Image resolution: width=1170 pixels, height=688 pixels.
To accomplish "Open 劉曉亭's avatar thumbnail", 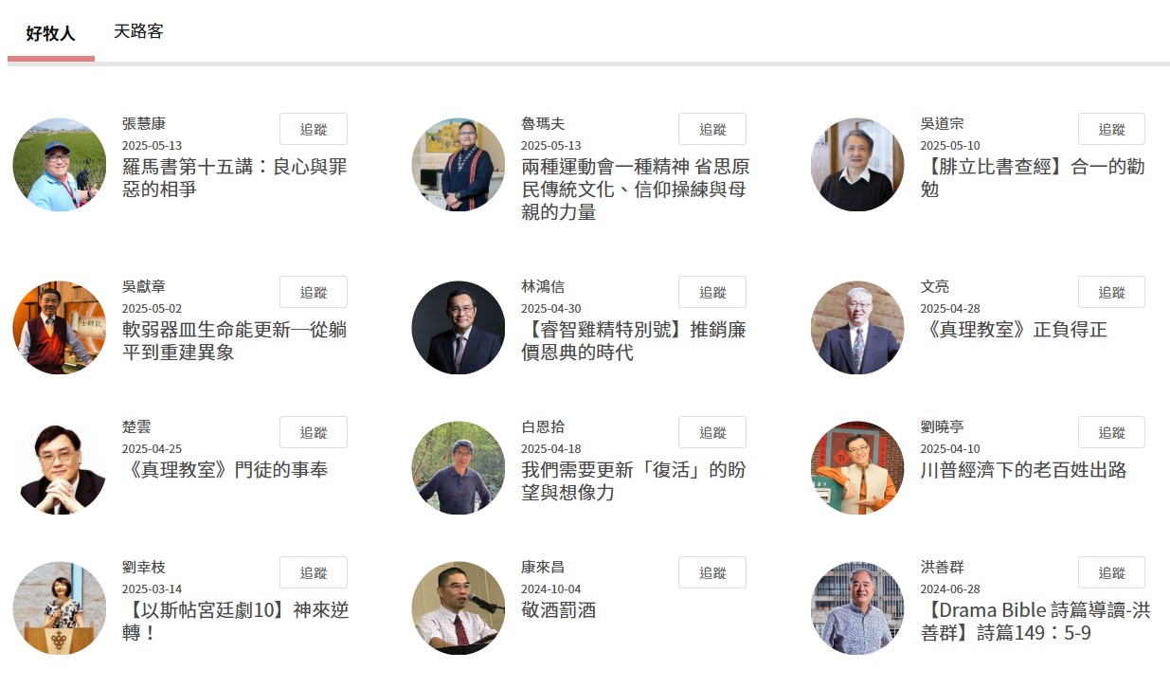I will pyautogui.click(x=858, y=468).
